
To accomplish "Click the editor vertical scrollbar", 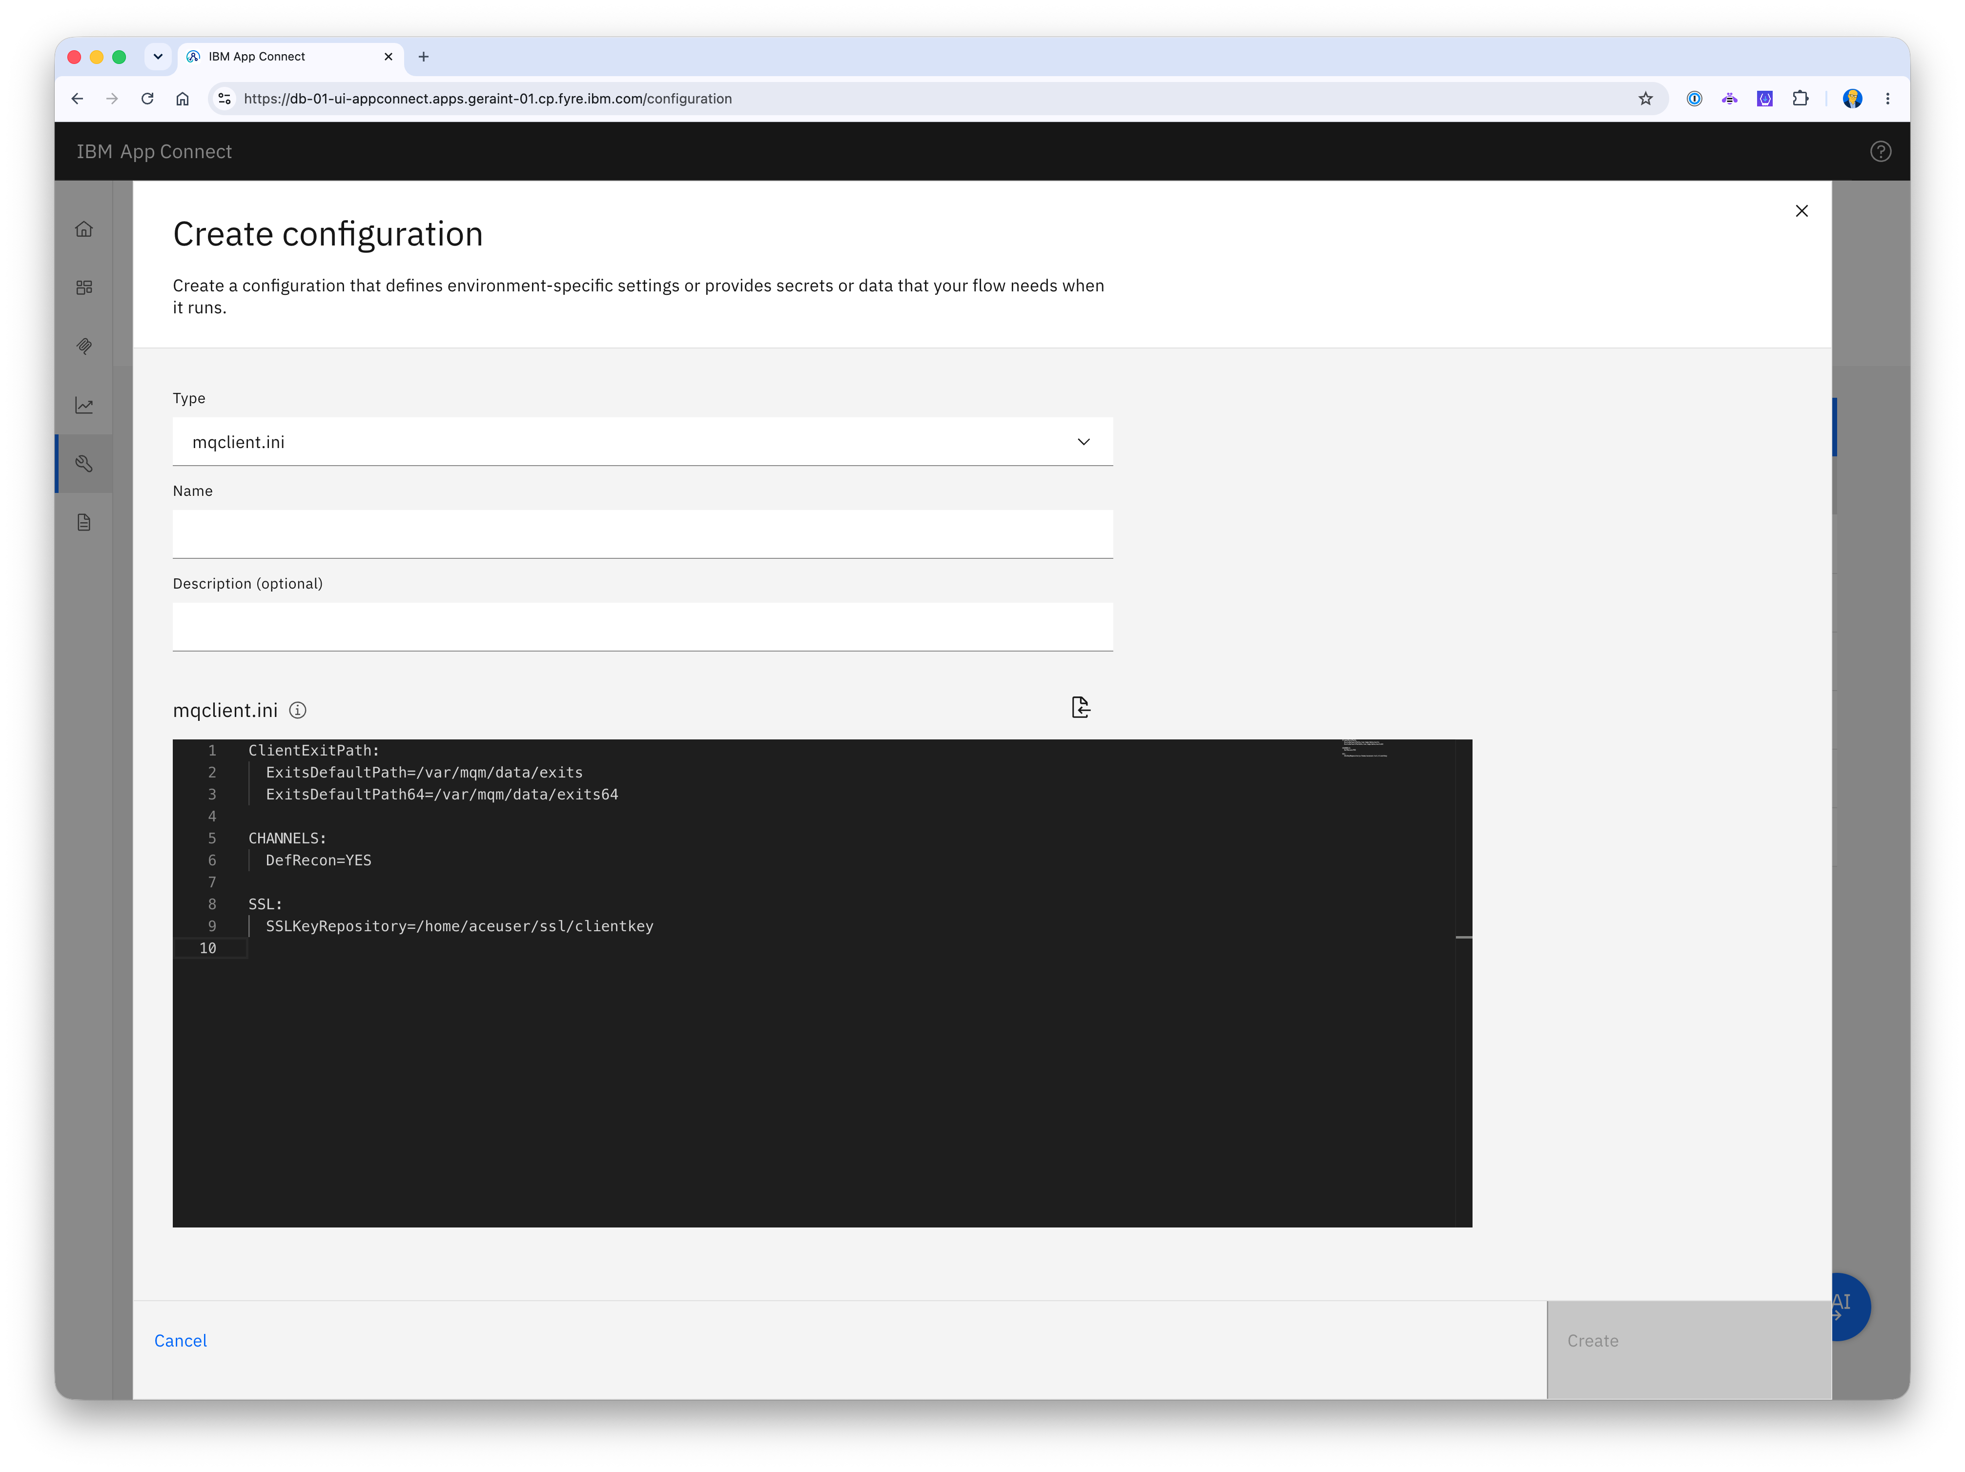I will pos(1464,982).
